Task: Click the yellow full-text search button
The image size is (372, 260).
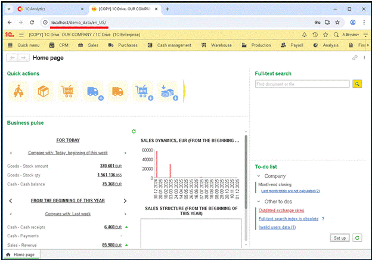Action: pos(357,85)
